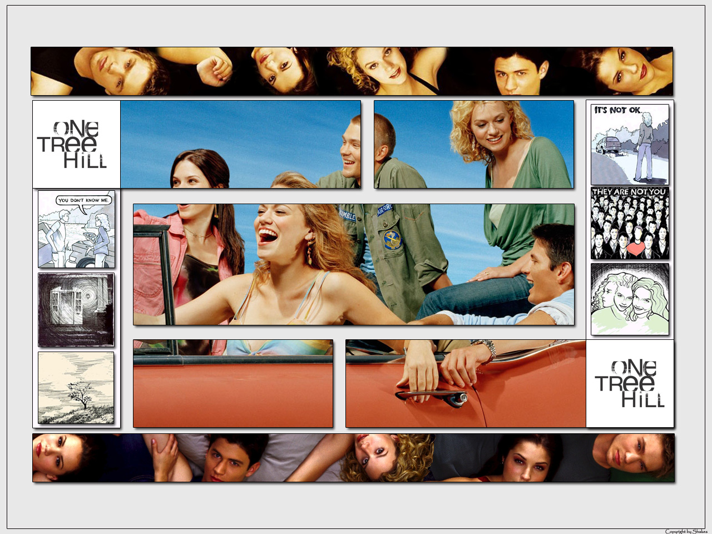Select the dark window sketch panel
The image size is (712, 534).
(x=76, y=309)
